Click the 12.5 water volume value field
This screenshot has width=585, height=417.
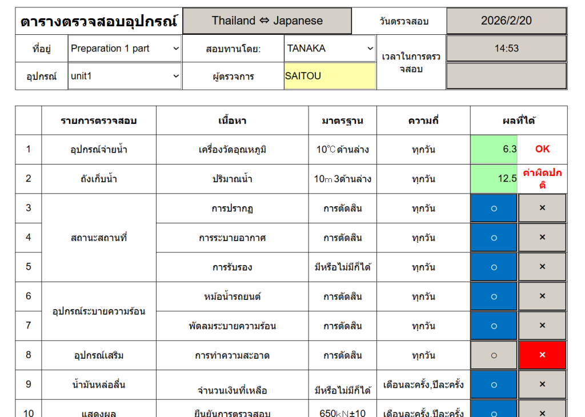(494, 179)
